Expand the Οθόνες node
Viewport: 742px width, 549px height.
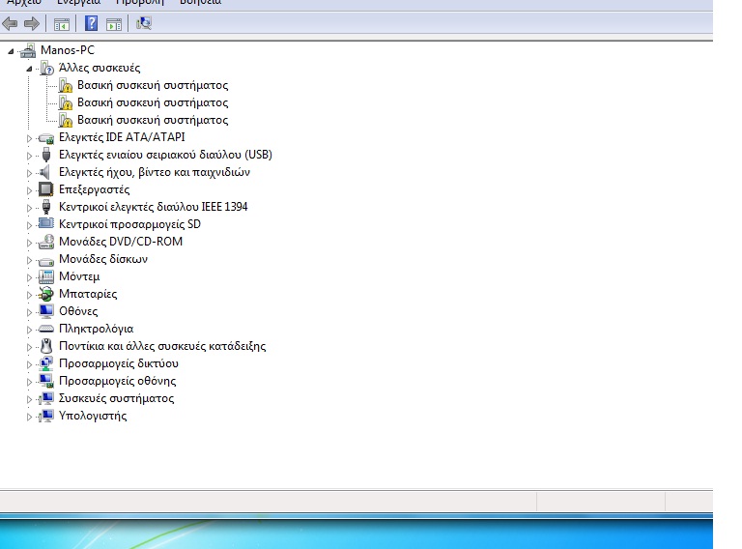[x=29, y=312]
